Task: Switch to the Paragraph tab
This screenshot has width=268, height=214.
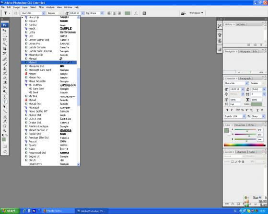Action: coord(245,79)
